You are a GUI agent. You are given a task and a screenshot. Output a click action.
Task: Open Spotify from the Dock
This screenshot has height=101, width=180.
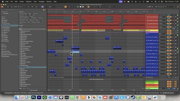(44, 97)
